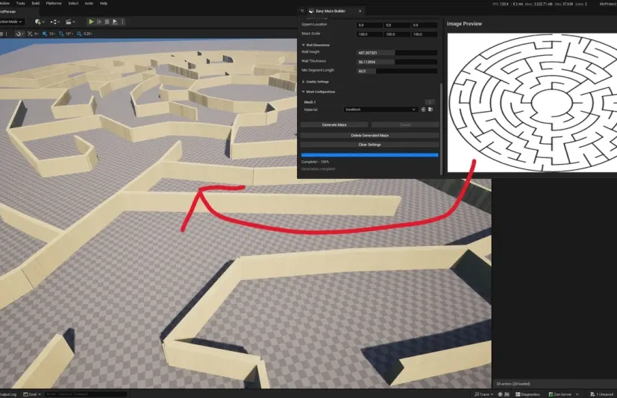This screenshot has width=617, height=398.
Task: Toggle grid snapping icon
Action: pyautogui.click(x=45, y=34)
